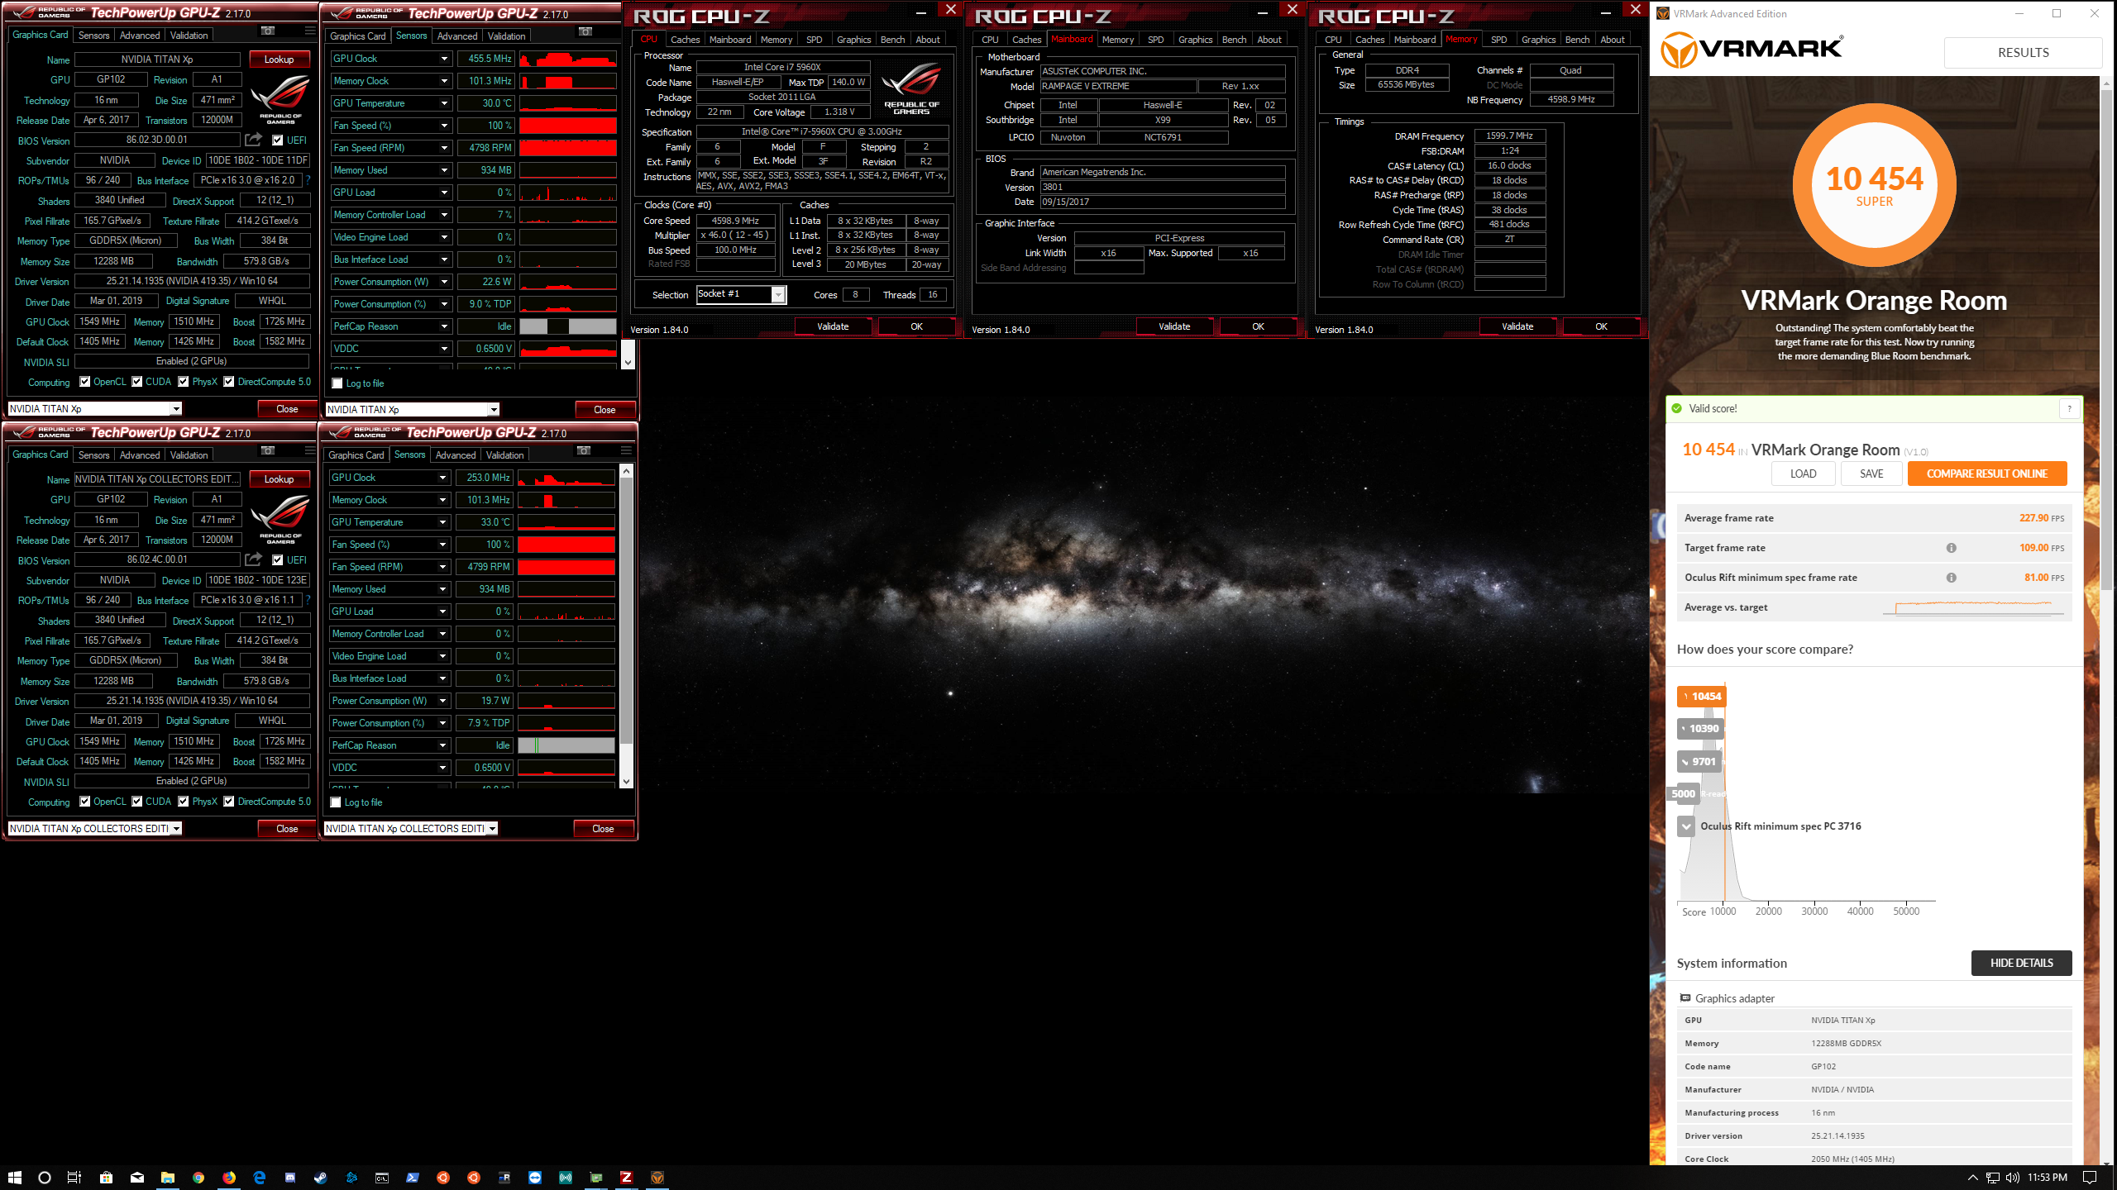2117x1190 pixels.
Task: Click the TITAN Xp Sensors list scrollbar down arrow
Action: pos(628,363)
